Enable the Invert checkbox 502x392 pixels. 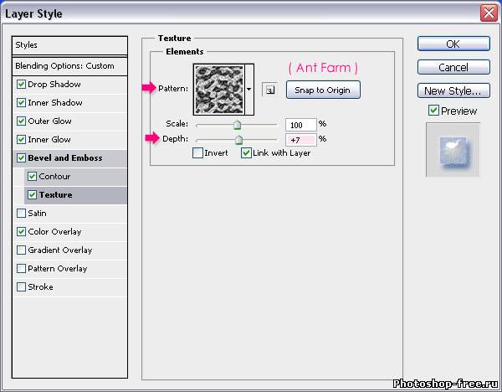point(197,153)
